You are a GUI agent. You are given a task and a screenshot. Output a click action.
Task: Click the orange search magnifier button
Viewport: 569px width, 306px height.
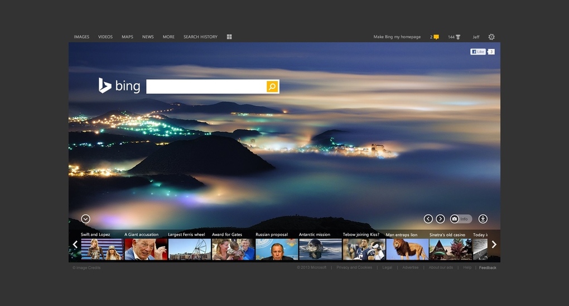coord(272,86)
